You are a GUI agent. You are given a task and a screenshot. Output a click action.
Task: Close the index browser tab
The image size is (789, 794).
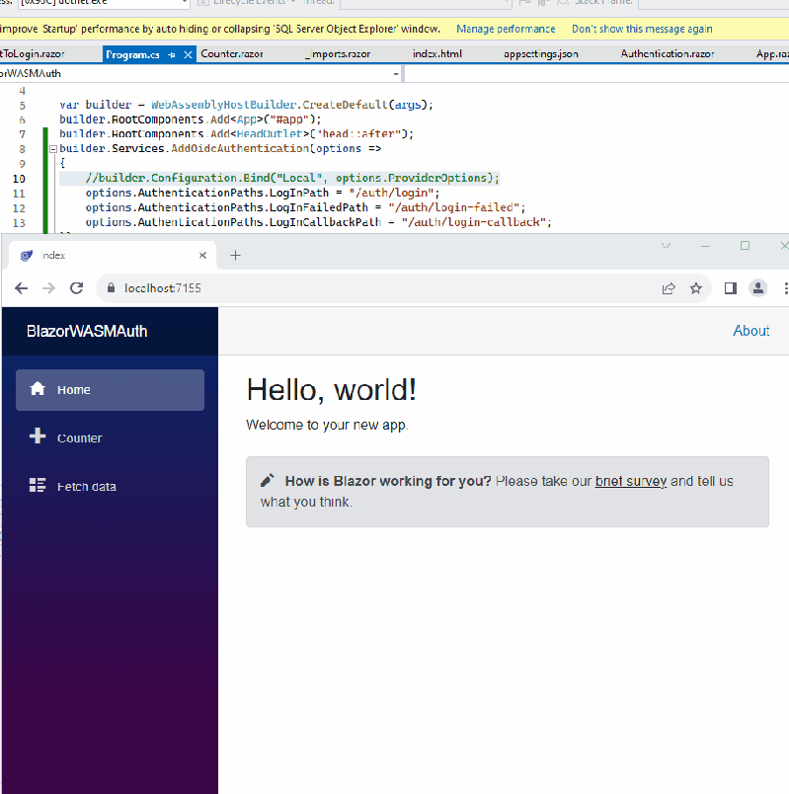202,255
